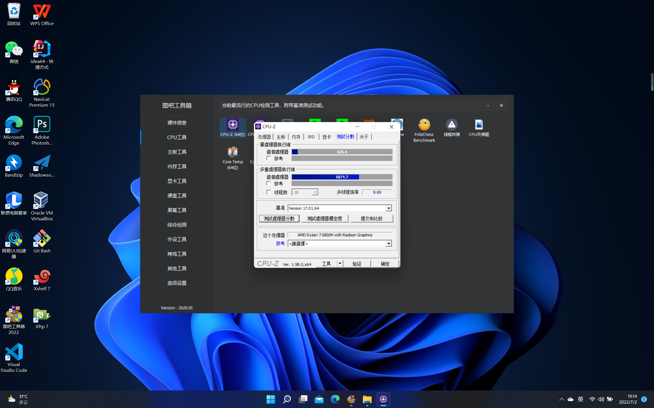
Task: Show hidden system tray icons chevron
Action: 561,399
